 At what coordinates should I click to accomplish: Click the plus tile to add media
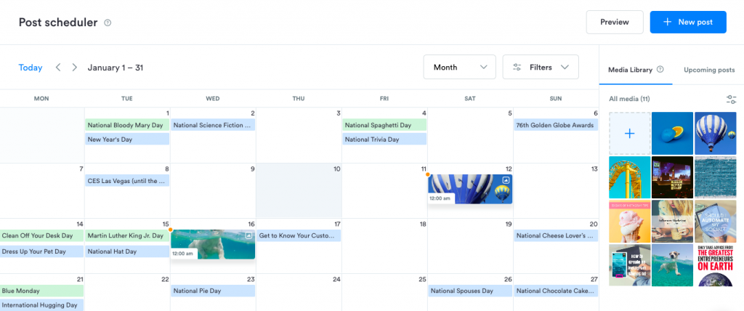[629, 134]
